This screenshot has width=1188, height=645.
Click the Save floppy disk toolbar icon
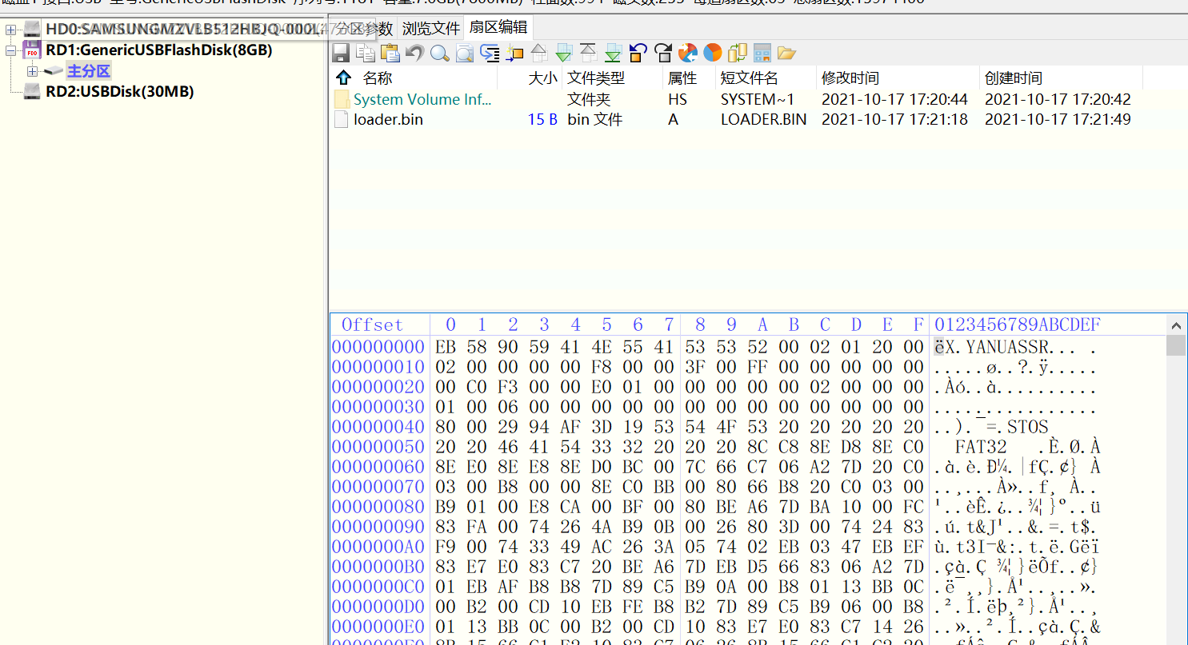pos(341,53)
